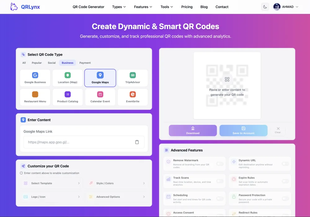Open the AHMAD user avatar
The image size is (310, 217).
coord(277,7)
